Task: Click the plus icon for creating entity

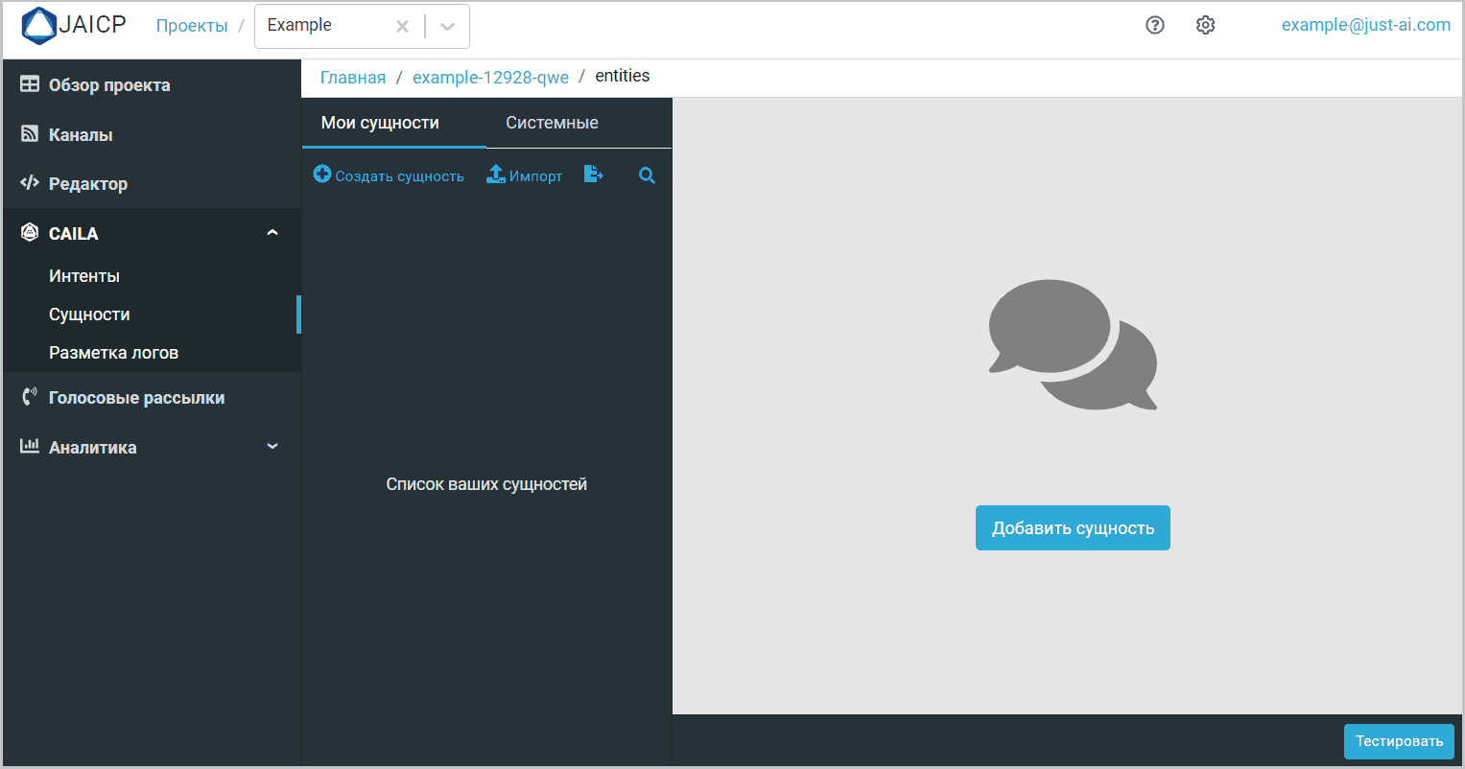Action: pos(322,175)
